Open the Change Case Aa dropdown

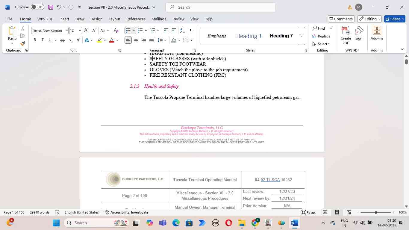tap(105, 31)
